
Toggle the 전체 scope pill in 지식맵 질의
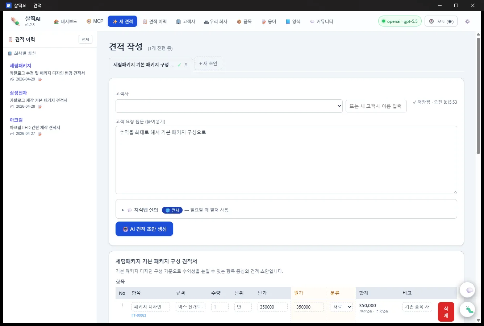coord(172,210)
